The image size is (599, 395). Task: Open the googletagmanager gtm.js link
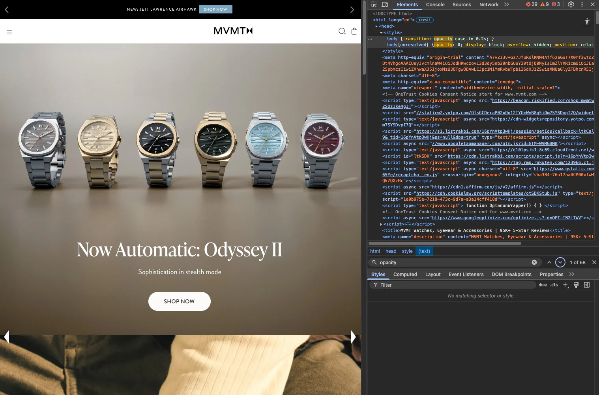point(495,143)
